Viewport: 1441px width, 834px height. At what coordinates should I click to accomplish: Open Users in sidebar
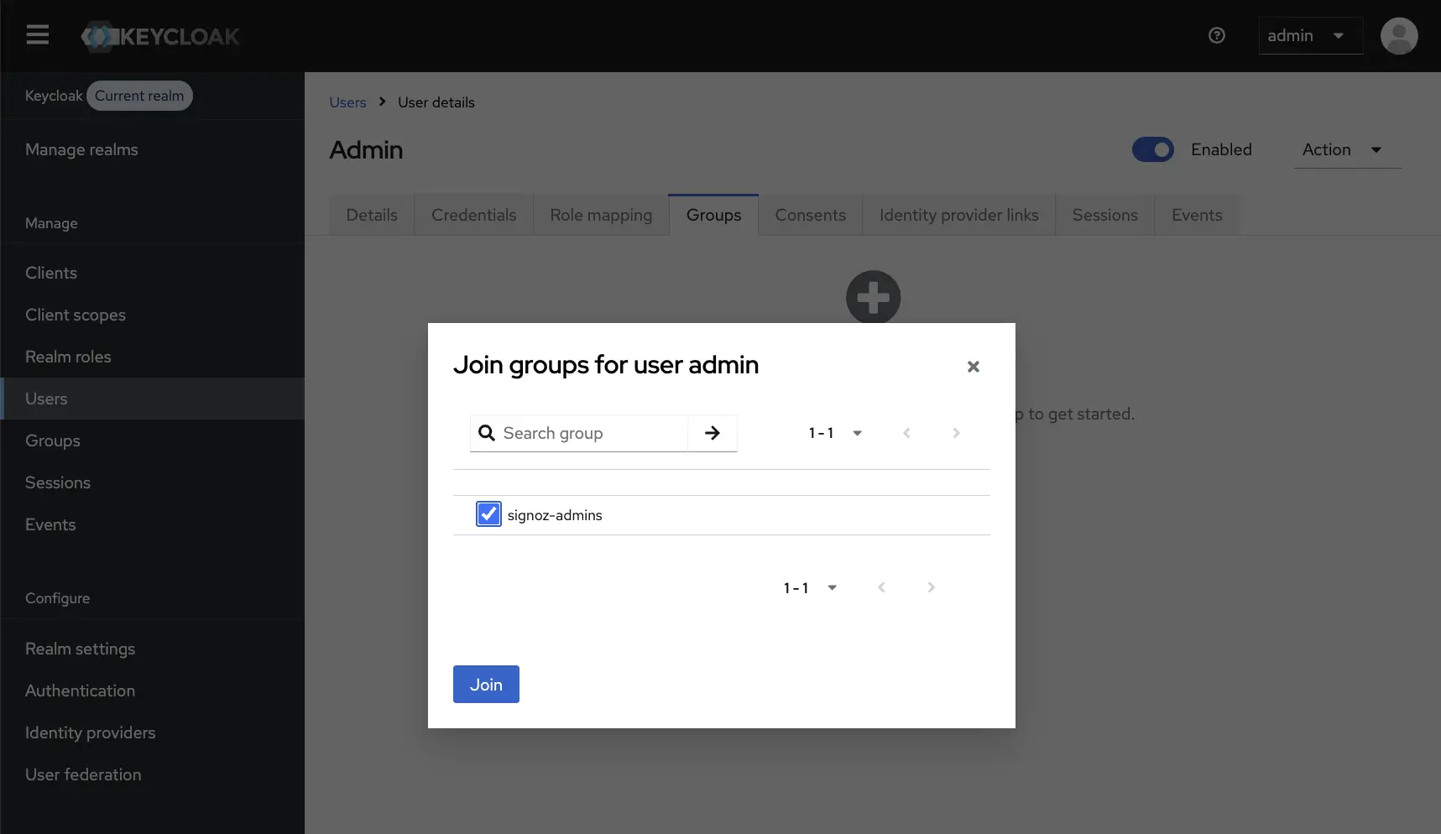tap(152, 399)
